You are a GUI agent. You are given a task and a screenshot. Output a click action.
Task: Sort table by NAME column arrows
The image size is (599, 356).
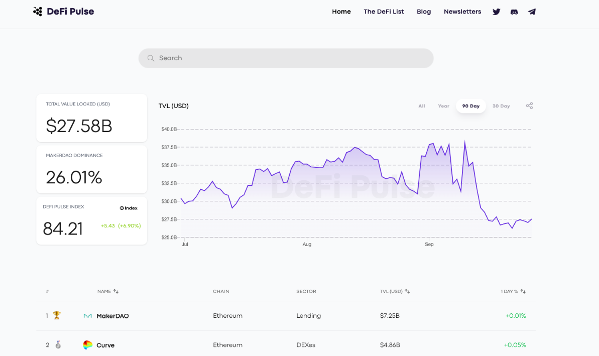point(116,291)
